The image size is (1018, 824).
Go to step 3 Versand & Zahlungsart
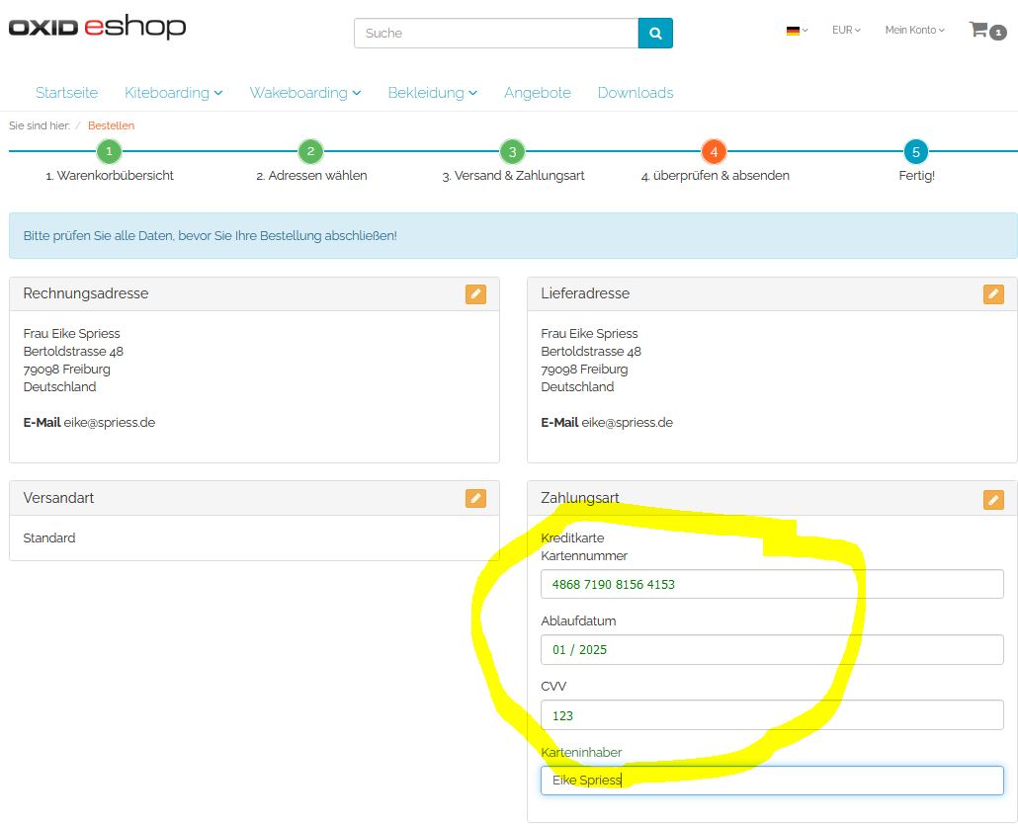click(x=512, y=152)
